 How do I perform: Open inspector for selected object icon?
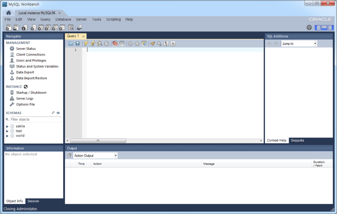pos(25,27)
